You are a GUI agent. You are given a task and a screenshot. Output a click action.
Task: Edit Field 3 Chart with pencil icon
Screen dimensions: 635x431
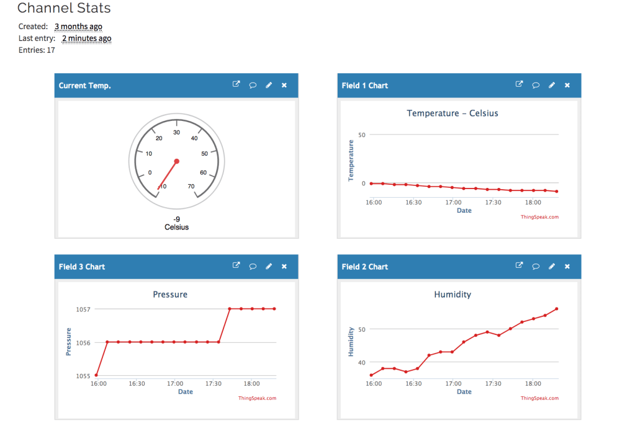coord(269,266)
